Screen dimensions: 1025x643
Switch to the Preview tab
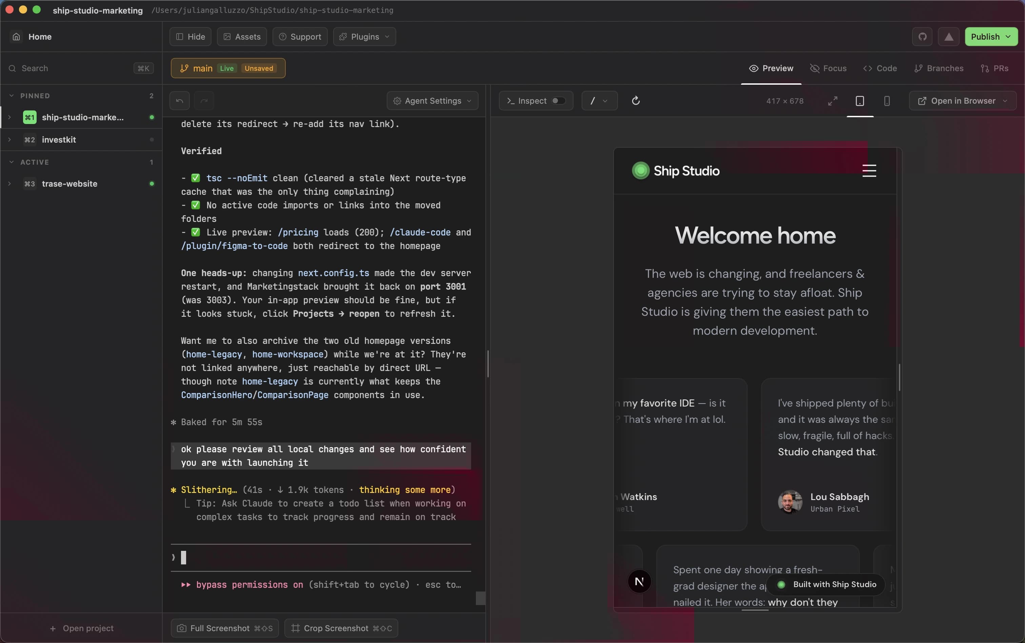point(771,68)
